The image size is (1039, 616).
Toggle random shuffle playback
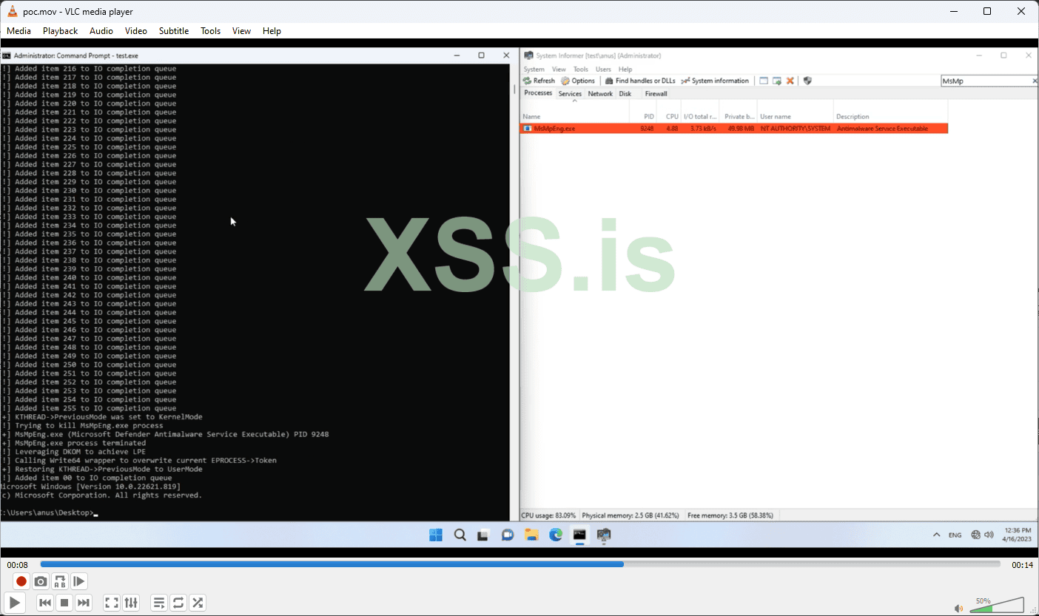(198, 603)
